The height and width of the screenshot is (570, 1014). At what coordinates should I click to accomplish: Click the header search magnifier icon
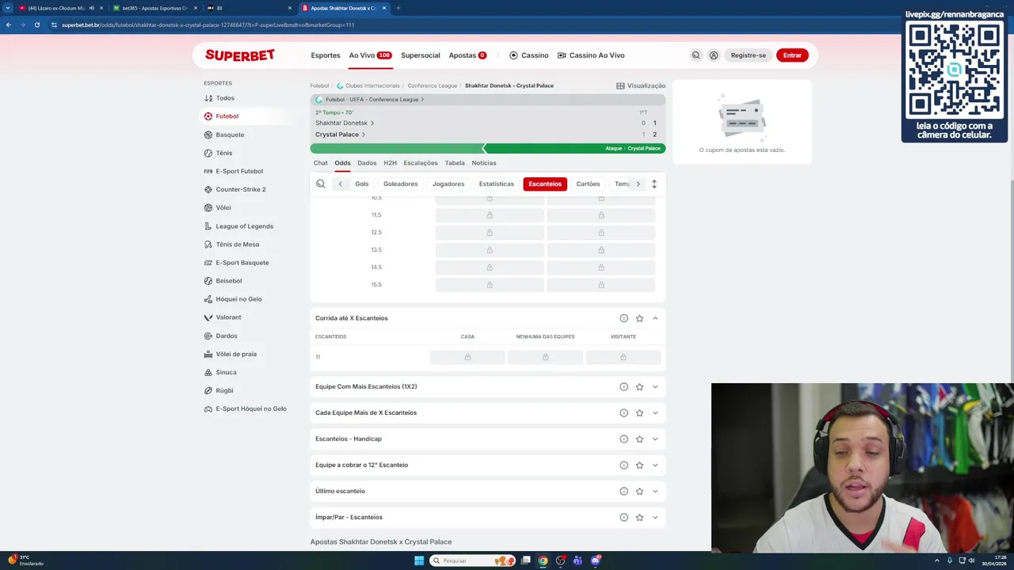696,55
